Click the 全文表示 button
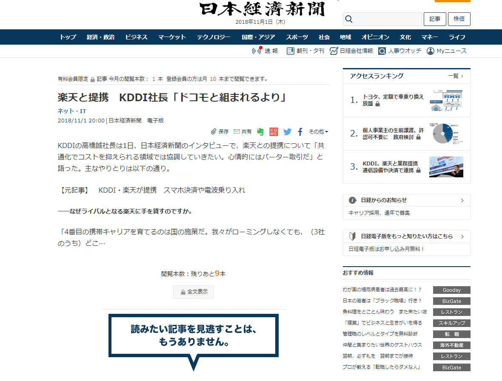This screenshot has width=502, height=381. pyautogui.click(x=194, y=292)
